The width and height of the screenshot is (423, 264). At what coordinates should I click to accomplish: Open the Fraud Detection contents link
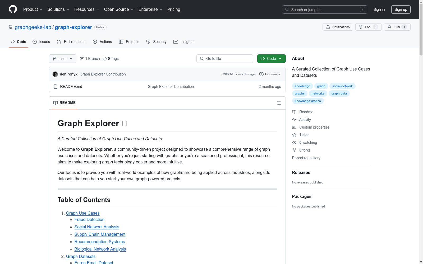tap(89, 220)
